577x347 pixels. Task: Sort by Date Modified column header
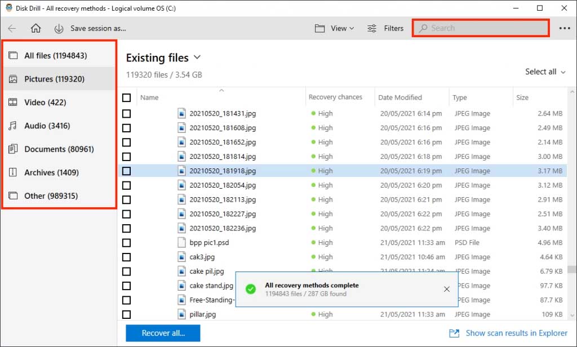[400, 97]
